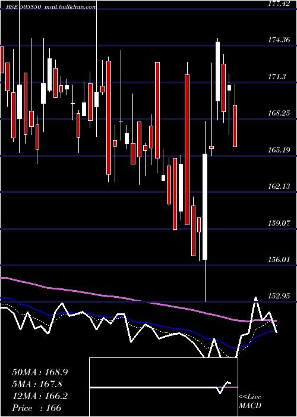Click the 50MA : 168.9 readout

coord(40,372)
